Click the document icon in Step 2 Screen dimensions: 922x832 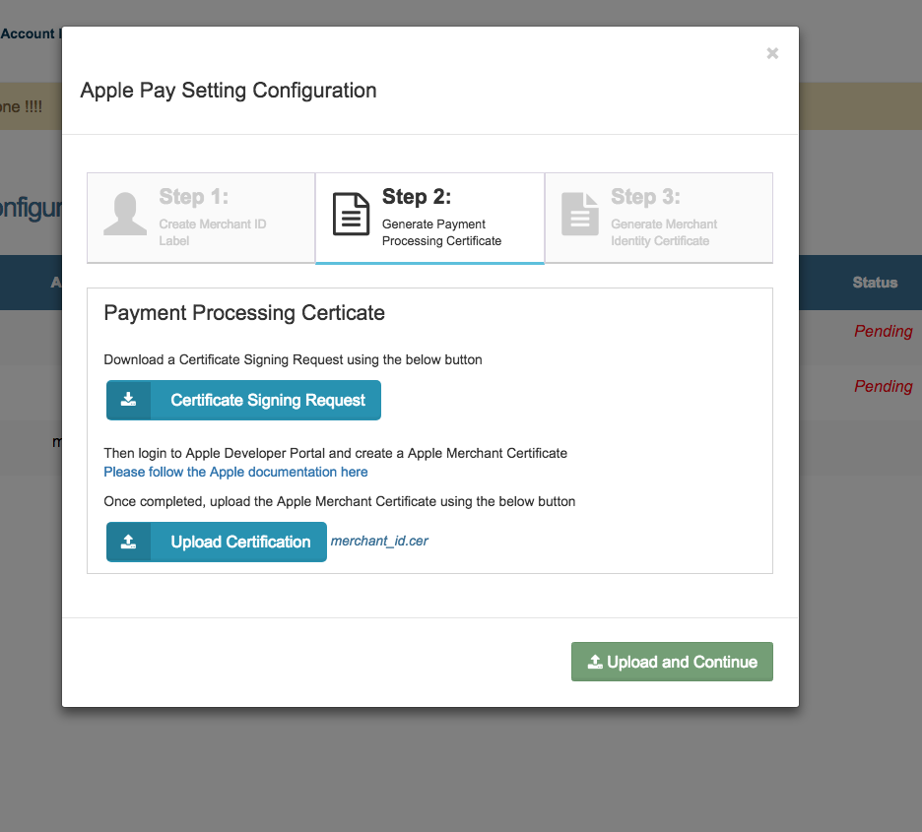pyautogui.click(x=352, y=215)
